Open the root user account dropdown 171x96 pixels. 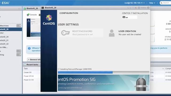point(134,3)
